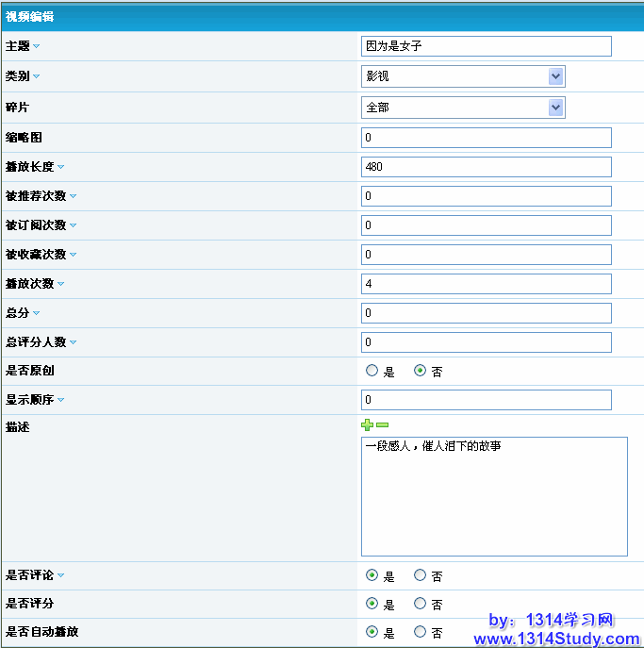Open the 类别 dropdown showing 影视

click(463, 76)
